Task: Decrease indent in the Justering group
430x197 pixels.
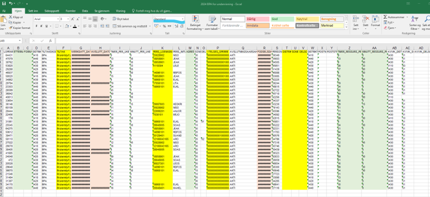Action: 102,26
